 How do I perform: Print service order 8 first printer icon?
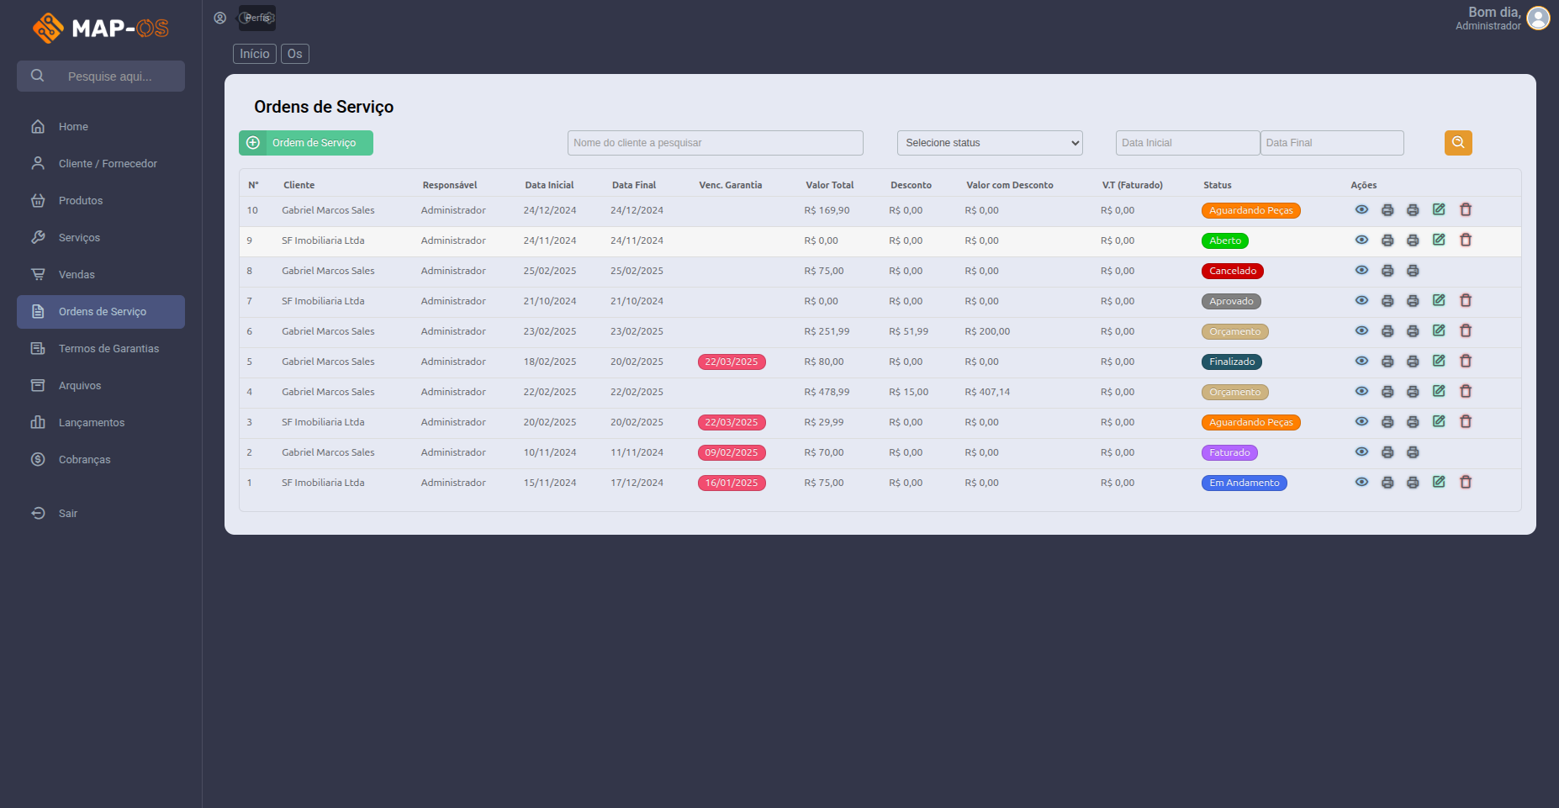tap(1387, 271)
